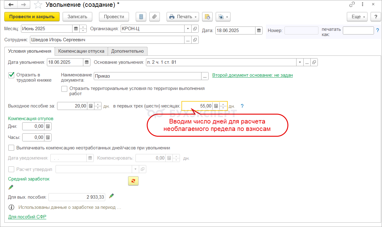Click the Провести button
382x227 pixels.
114,17
